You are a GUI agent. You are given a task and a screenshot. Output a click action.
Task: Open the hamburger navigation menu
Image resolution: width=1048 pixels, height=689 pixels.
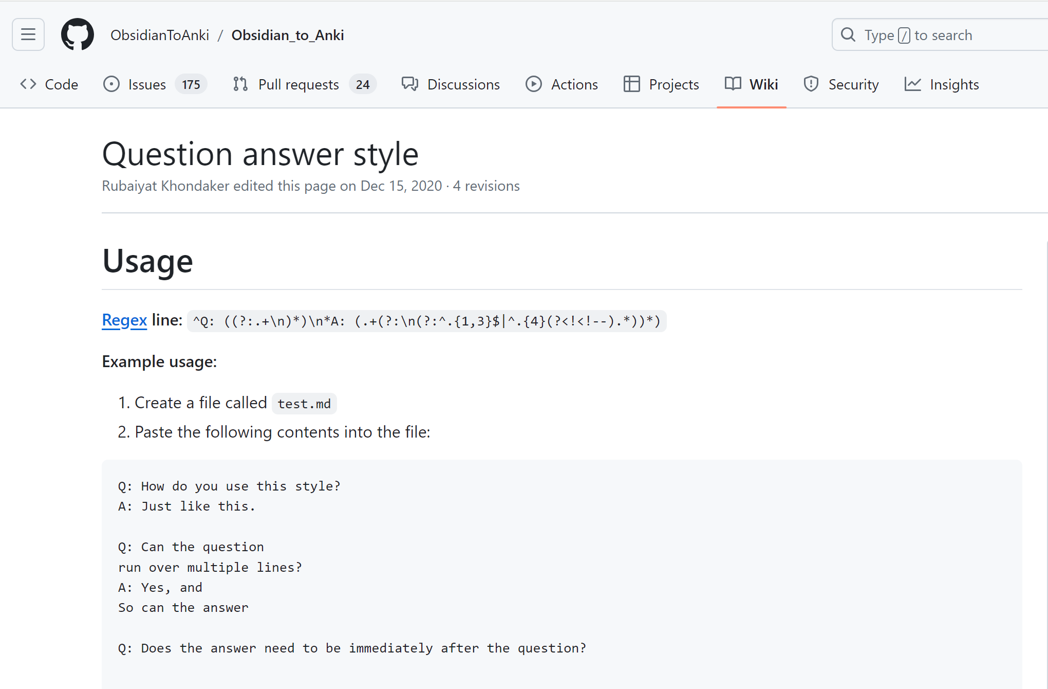tap(28, 34)
